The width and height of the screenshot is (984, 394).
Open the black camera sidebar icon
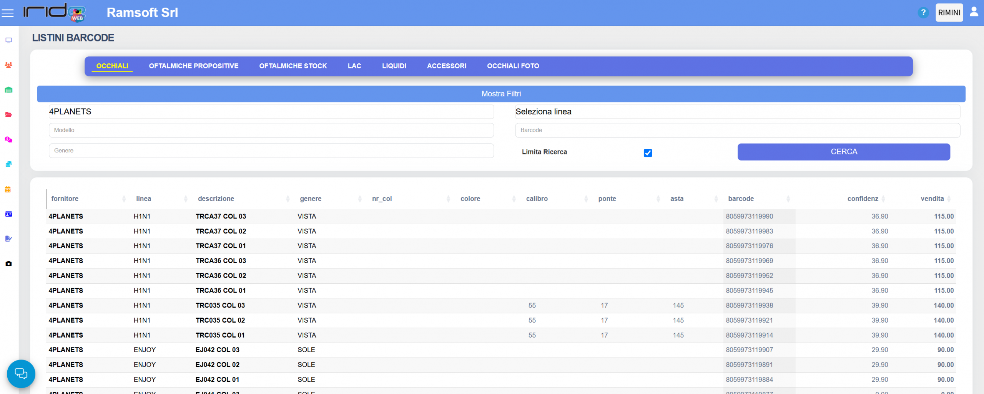[x=8, y=264]
